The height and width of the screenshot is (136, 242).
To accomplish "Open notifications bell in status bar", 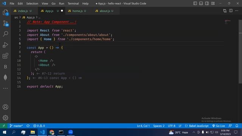I will (x=237, y=126).
